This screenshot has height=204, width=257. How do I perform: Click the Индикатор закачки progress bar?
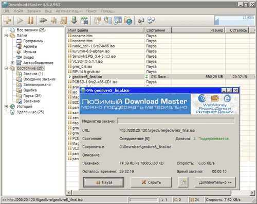(176, 121)
